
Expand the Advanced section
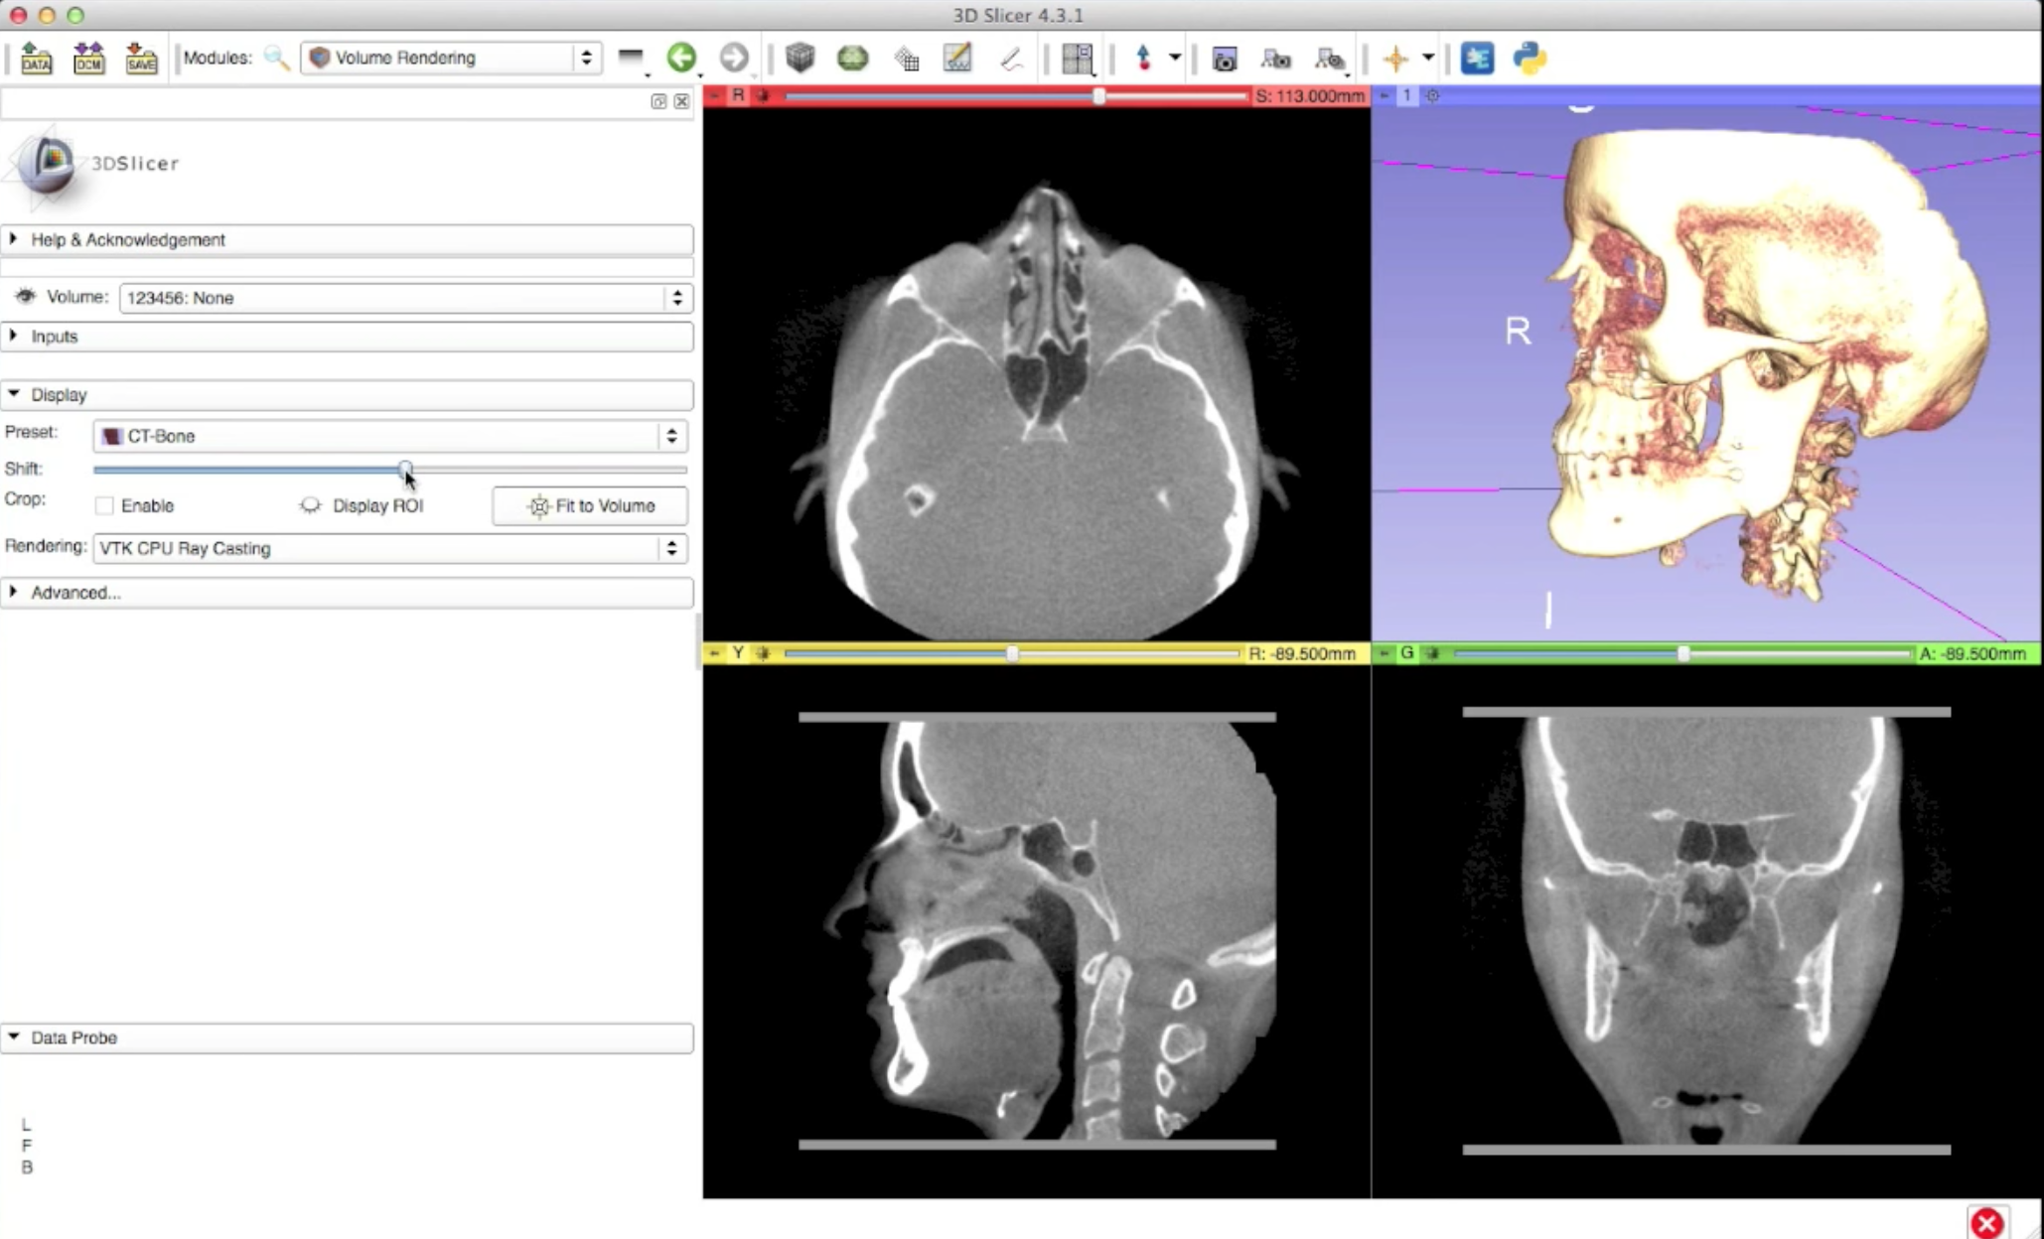(x=75, y=593)
